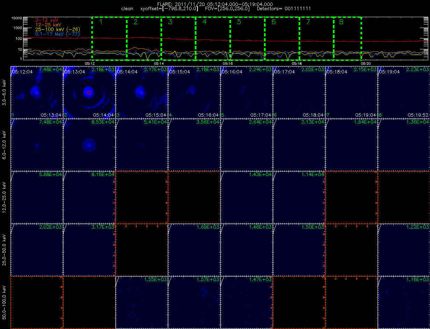
Task: Select interval 3 in the light curve
Action: point(178,38)
